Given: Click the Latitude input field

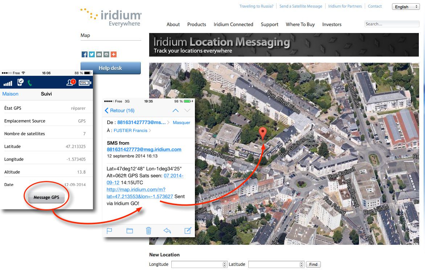Looking at the screenshot, I should click(x=276, y=264).
